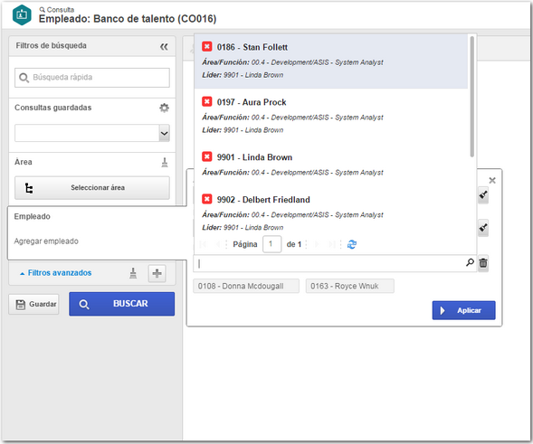Click the refresh icon in pagination bar
Image resolution: width=533 pixels, height=444 pixels.
tap(352, 244)
